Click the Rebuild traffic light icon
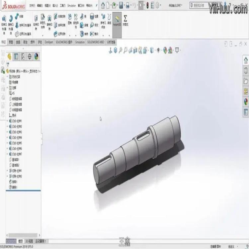 point(147,5)
